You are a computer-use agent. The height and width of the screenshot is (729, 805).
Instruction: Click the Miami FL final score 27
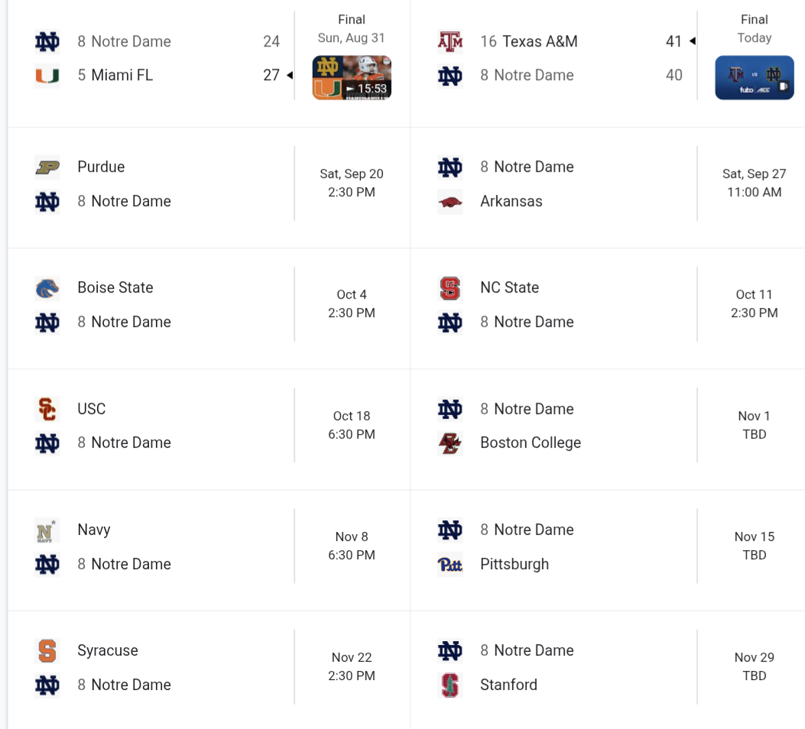click(271, 75)
